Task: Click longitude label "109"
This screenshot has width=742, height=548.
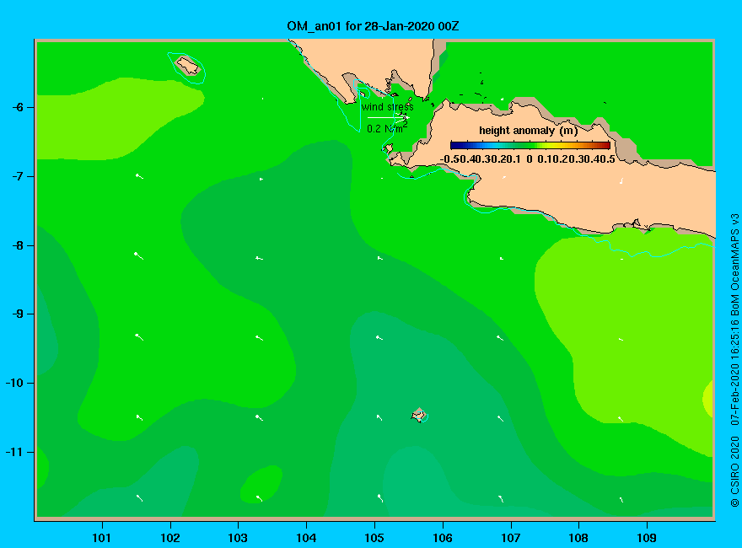Action: [x=647, y=538]
